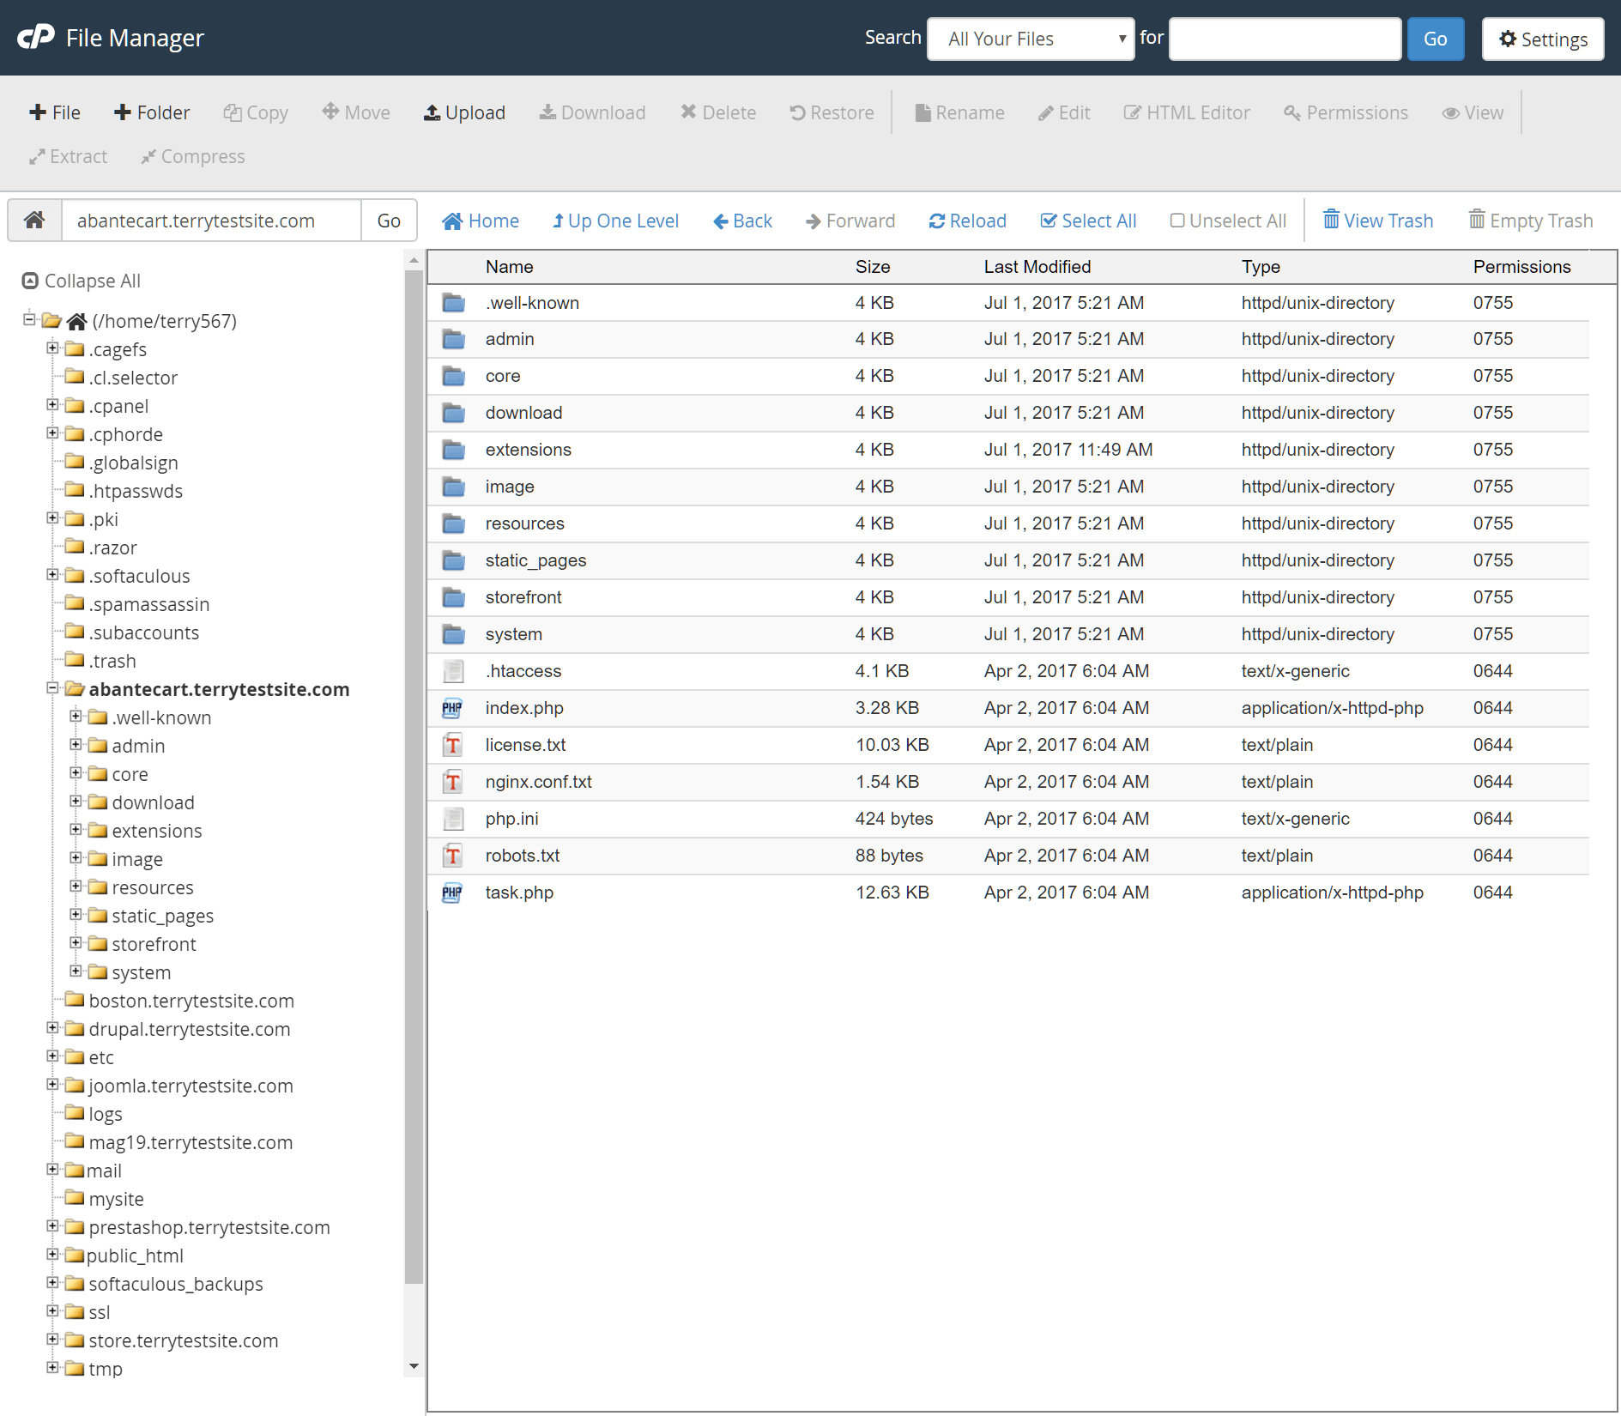
Task: Click the Forward navigation link
Action: click(x=850, y=221)
